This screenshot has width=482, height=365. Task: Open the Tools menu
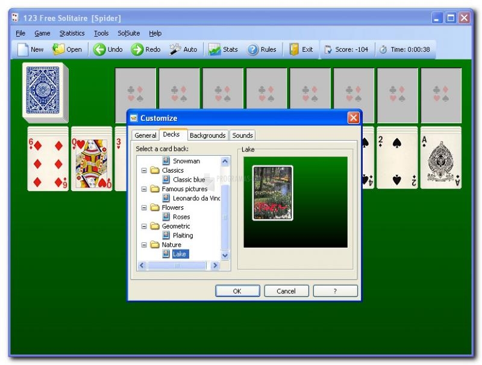(x=101, y=33)
